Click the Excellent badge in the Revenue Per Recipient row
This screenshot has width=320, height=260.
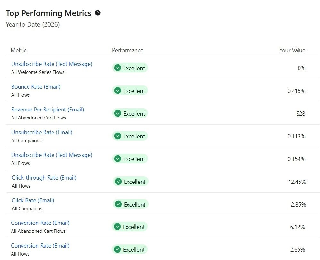click(x=130, y=113)
